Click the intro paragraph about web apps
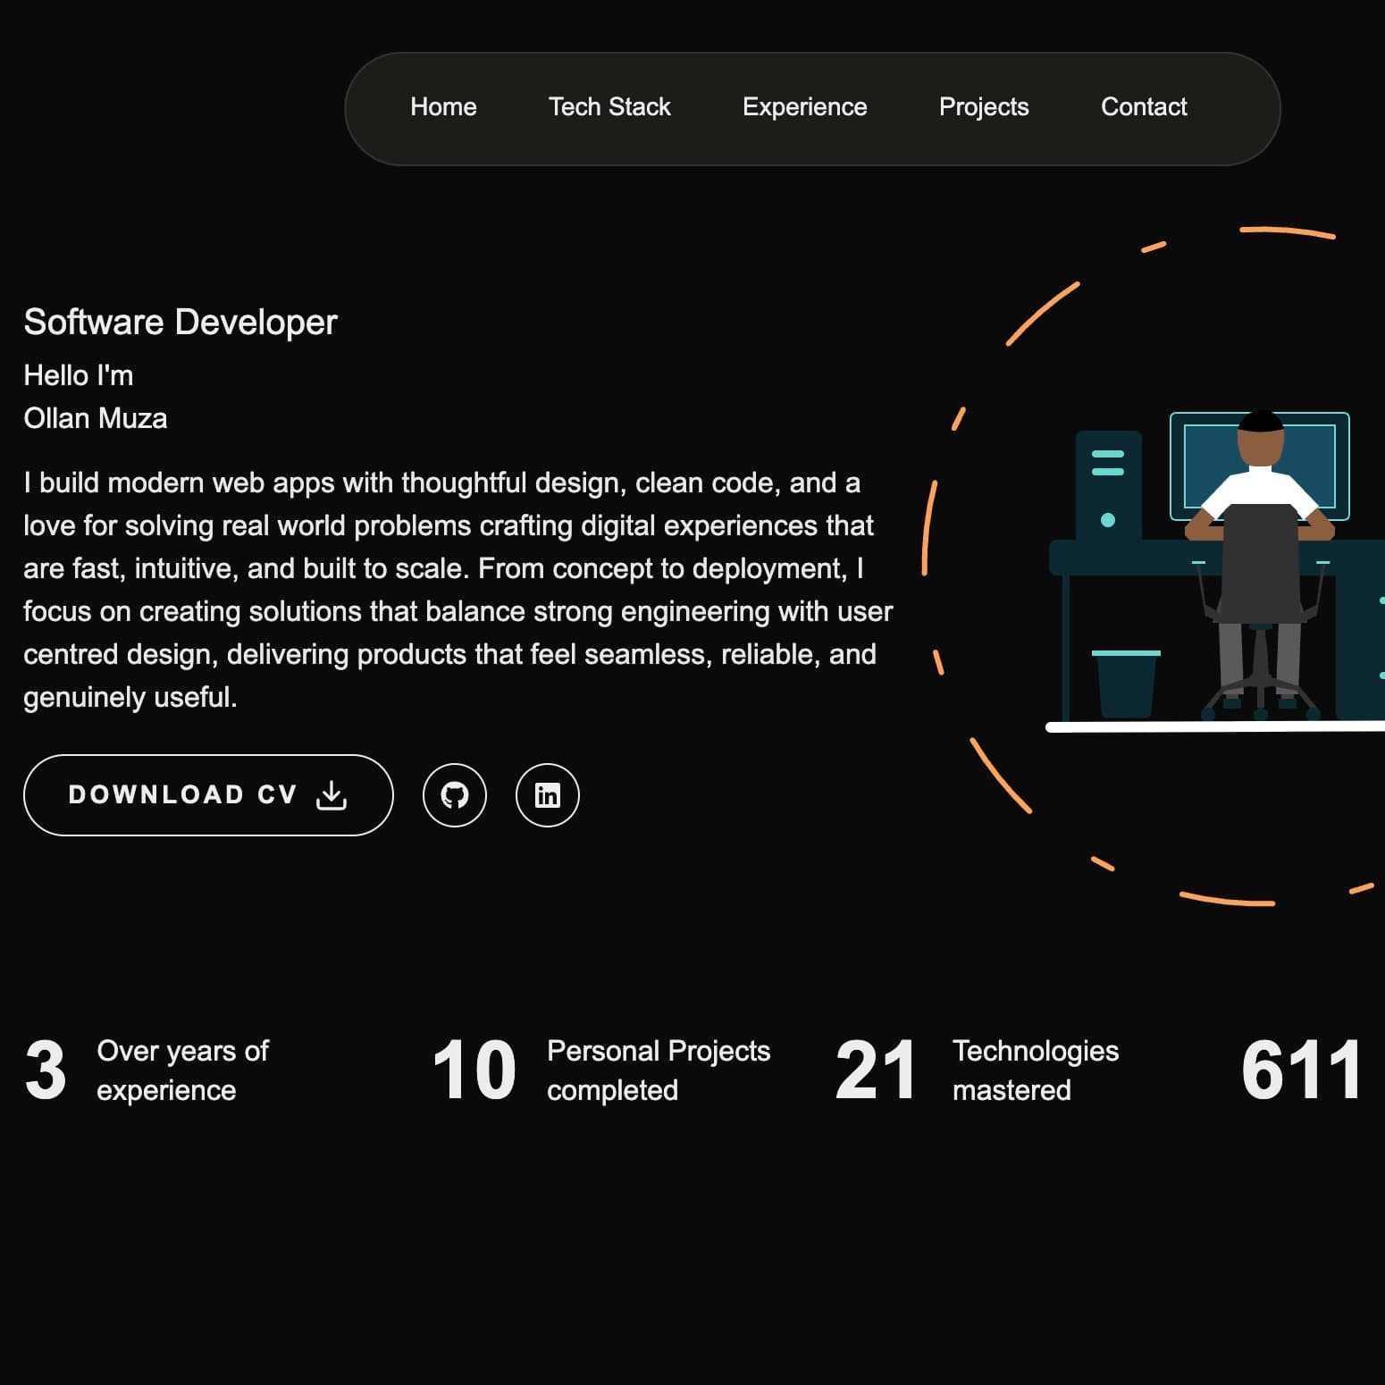 tap(457, 590)
